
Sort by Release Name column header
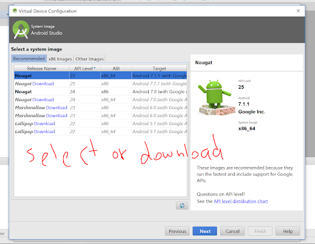coord(41,68)
